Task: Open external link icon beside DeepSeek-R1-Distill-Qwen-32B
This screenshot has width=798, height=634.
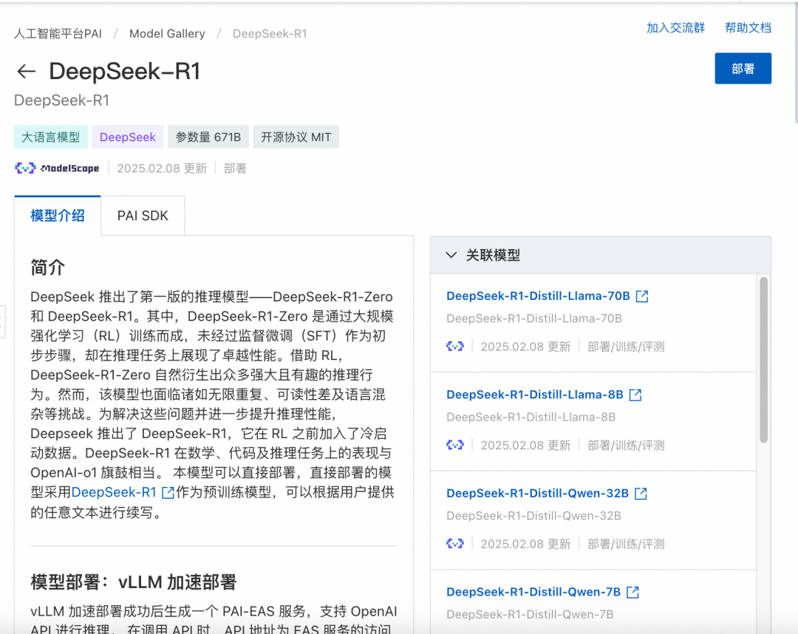Action: point(641,494)
